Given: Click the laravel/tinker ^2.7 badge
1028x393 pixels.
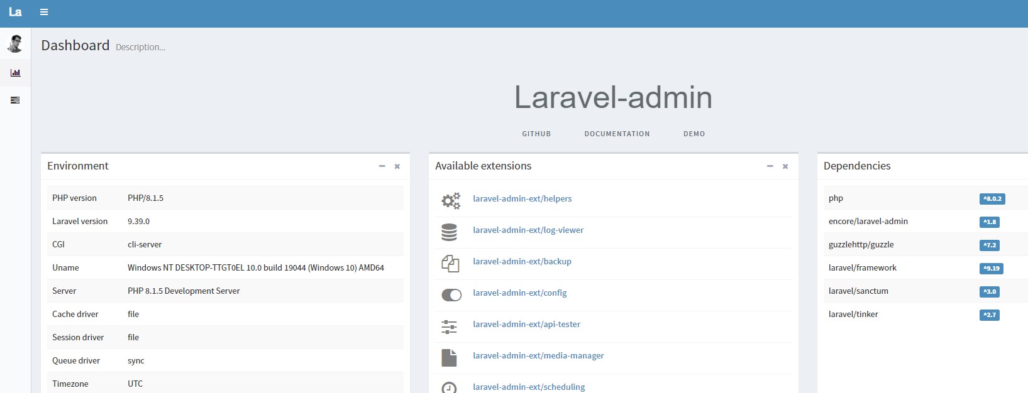Looking at the screenshot, I should (x=990, y=315).
